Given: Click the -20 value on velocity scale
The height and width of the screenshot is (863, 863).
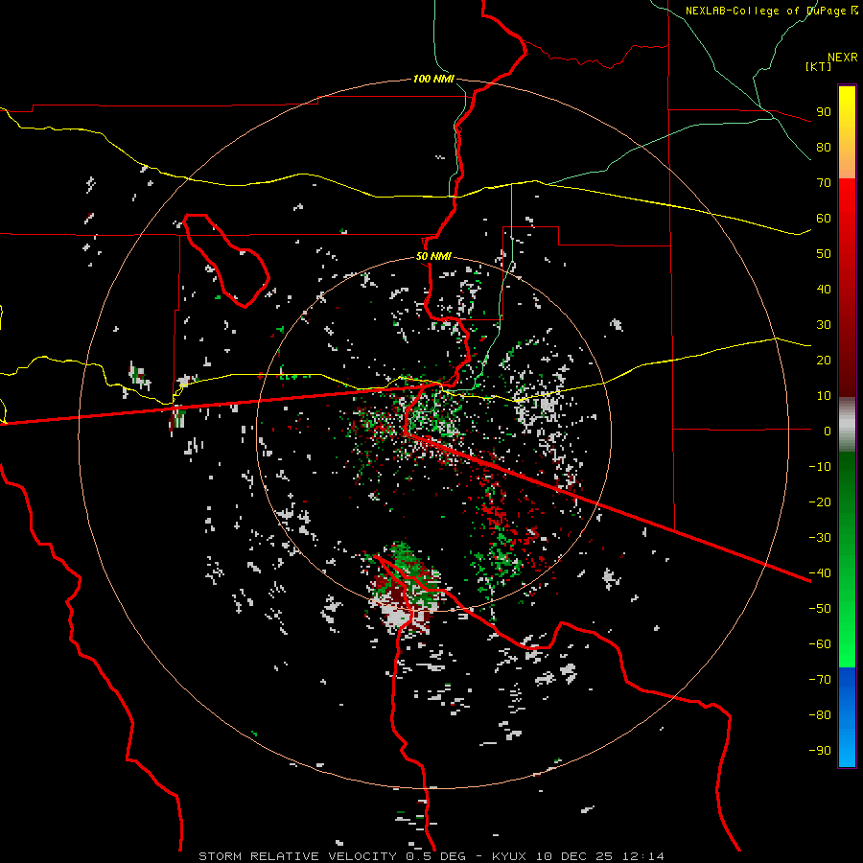Looking at the screenshot, I should (820, 501).
